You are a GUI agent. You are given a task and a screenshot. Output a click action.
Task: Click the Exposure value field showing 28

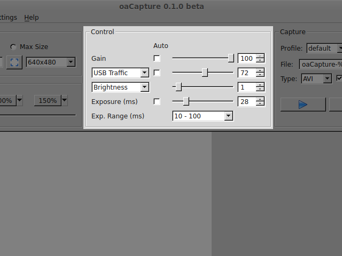pyautogui.click(x=247, y=102)
